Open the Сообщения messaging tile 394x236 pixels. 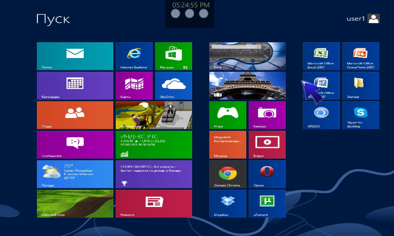tap(75, 145)
